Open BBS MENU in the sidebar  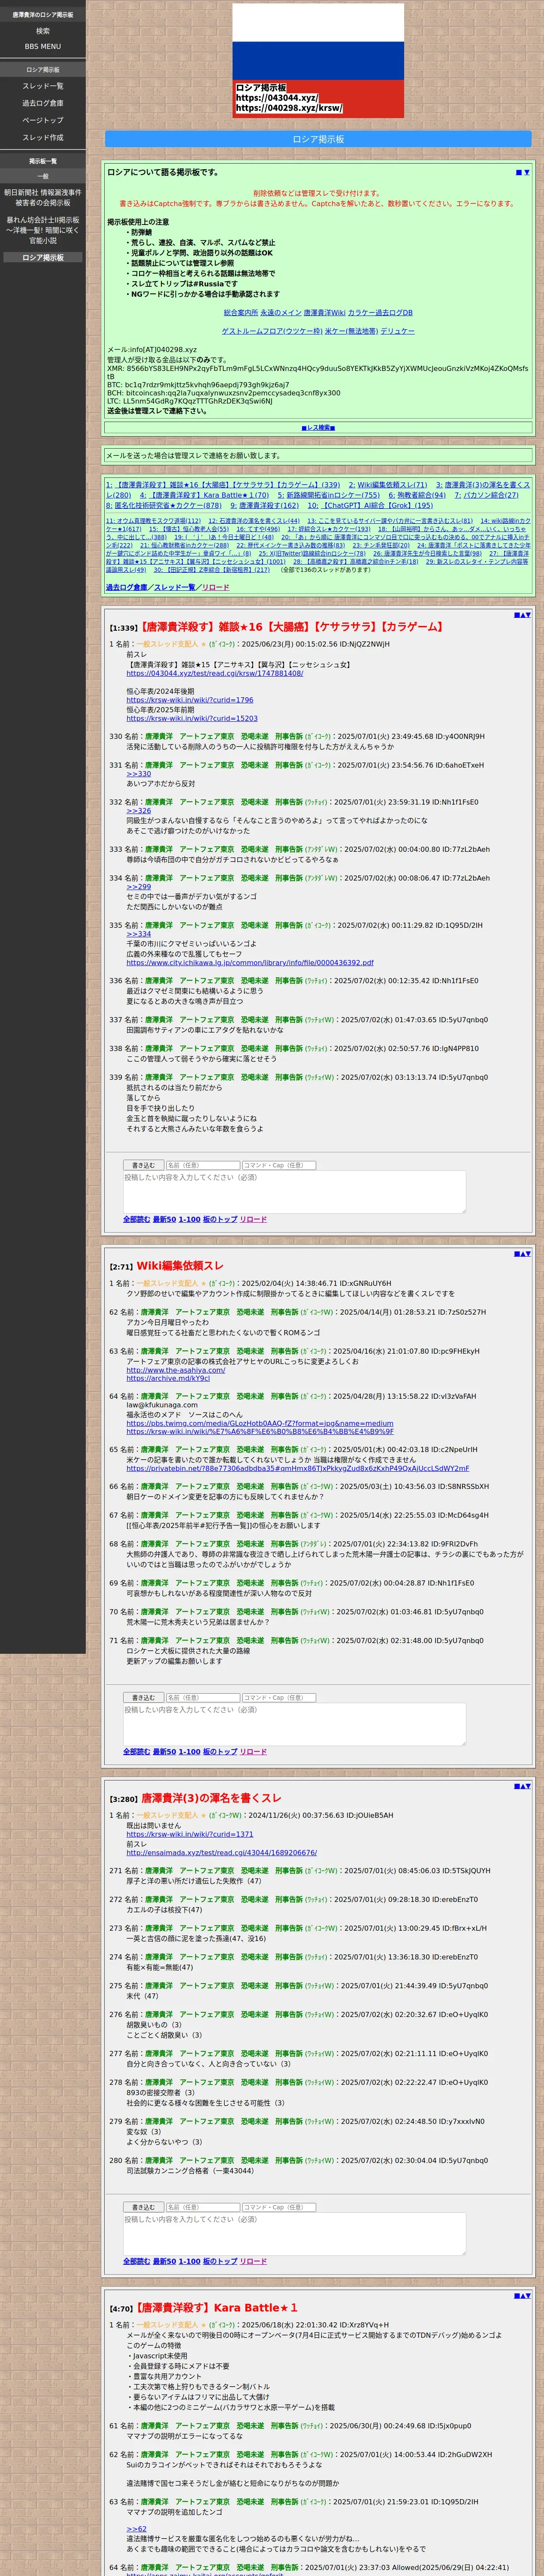click(x=43, y=46)
